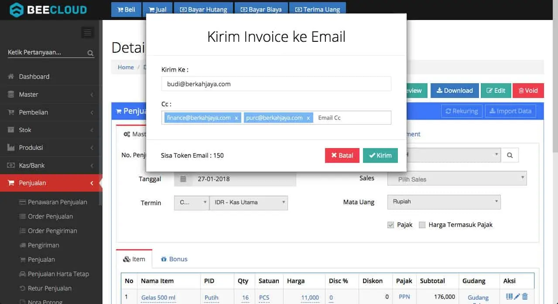Click the Jual top button
The height and width of the screenshot is (304, 558).
(157, 10)
